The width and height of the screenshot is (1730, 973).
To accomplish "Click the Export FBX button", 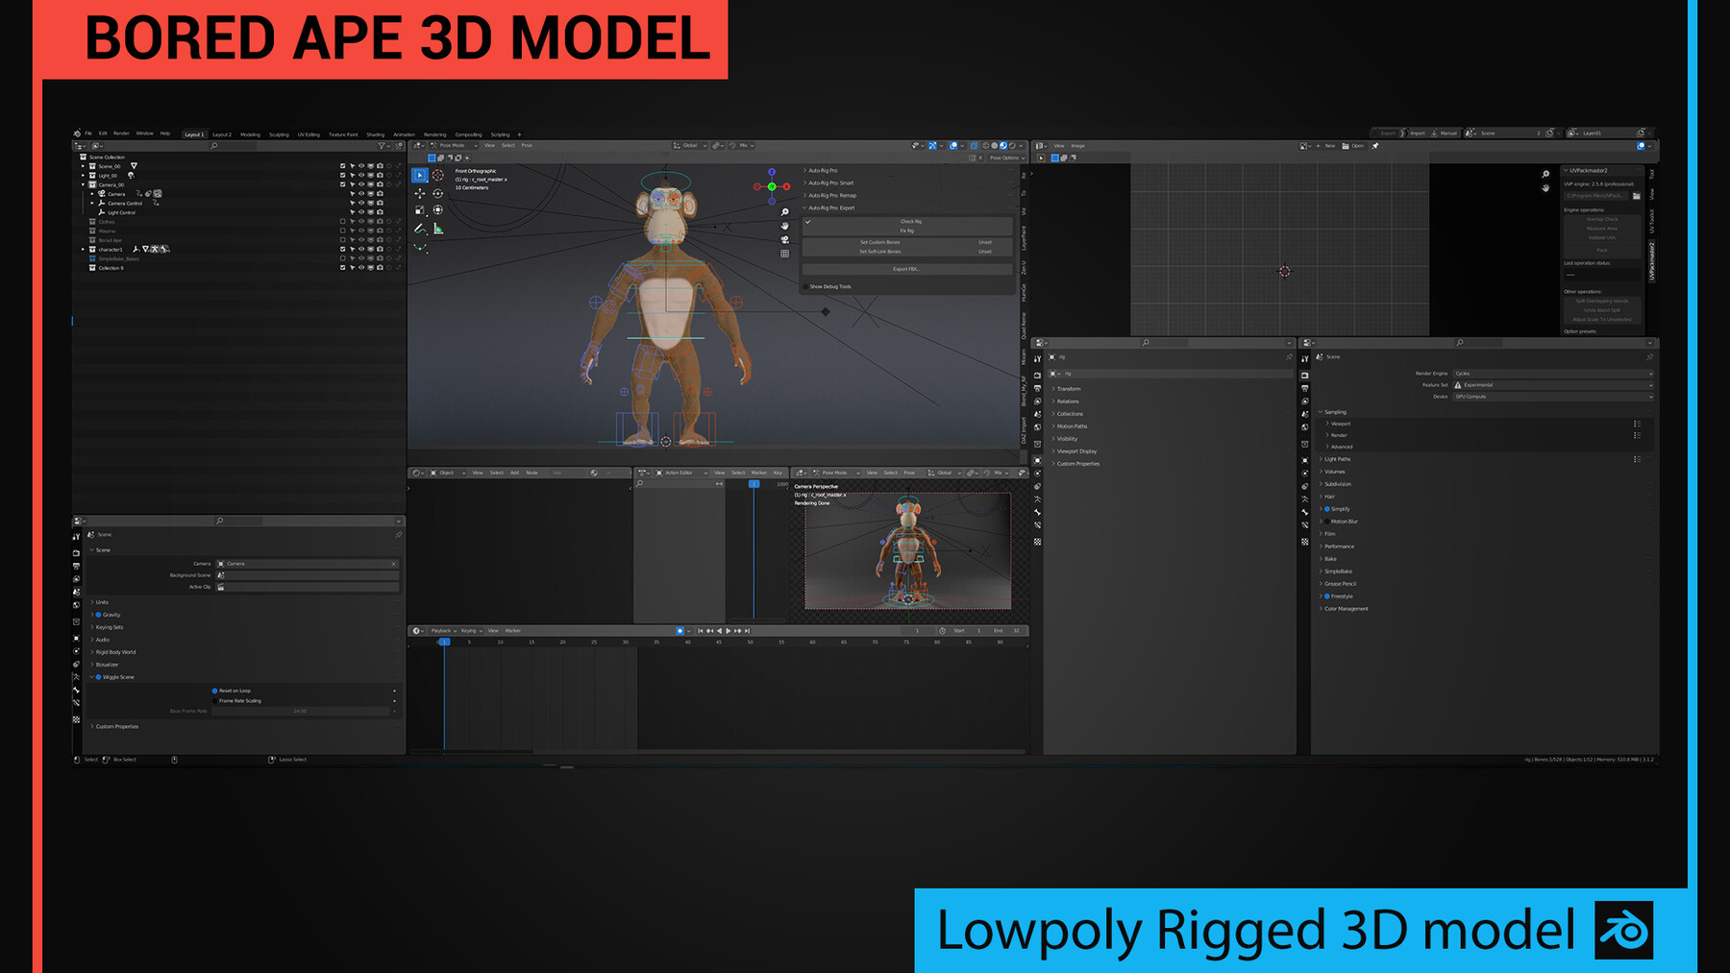I will coord(906,269).
